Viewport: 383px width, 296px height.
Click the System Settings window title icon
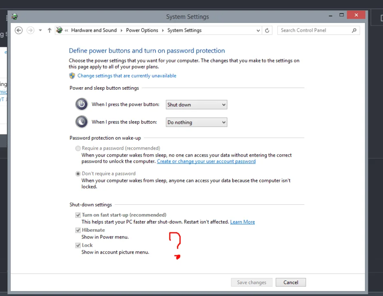tap(15, 16)
